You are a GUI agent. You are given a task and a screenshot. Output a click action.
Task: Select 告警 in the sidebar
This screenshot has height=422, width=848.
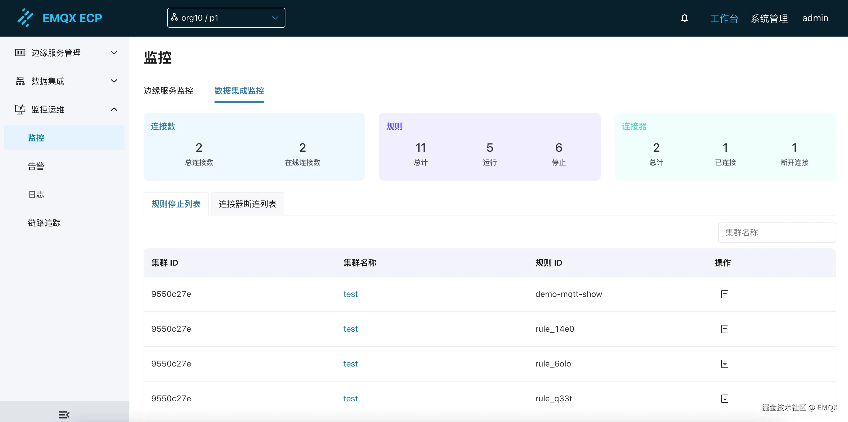[x=36, y=166]
